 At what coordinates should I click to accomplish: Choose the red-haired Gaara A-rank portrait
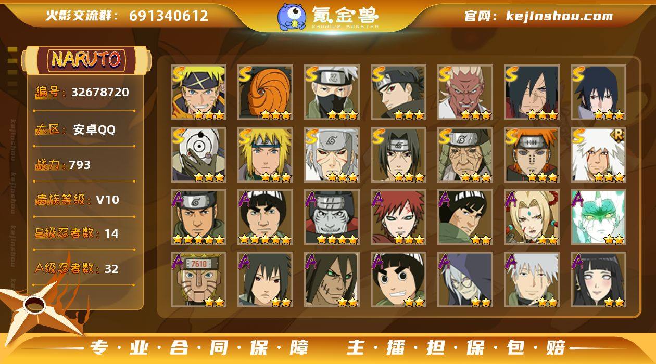[399, 217]
